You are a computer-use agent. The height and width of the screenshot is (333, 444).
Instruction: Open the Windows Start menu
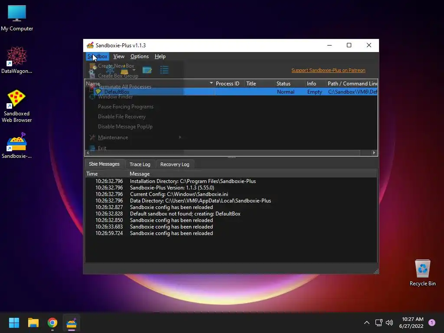14,323
